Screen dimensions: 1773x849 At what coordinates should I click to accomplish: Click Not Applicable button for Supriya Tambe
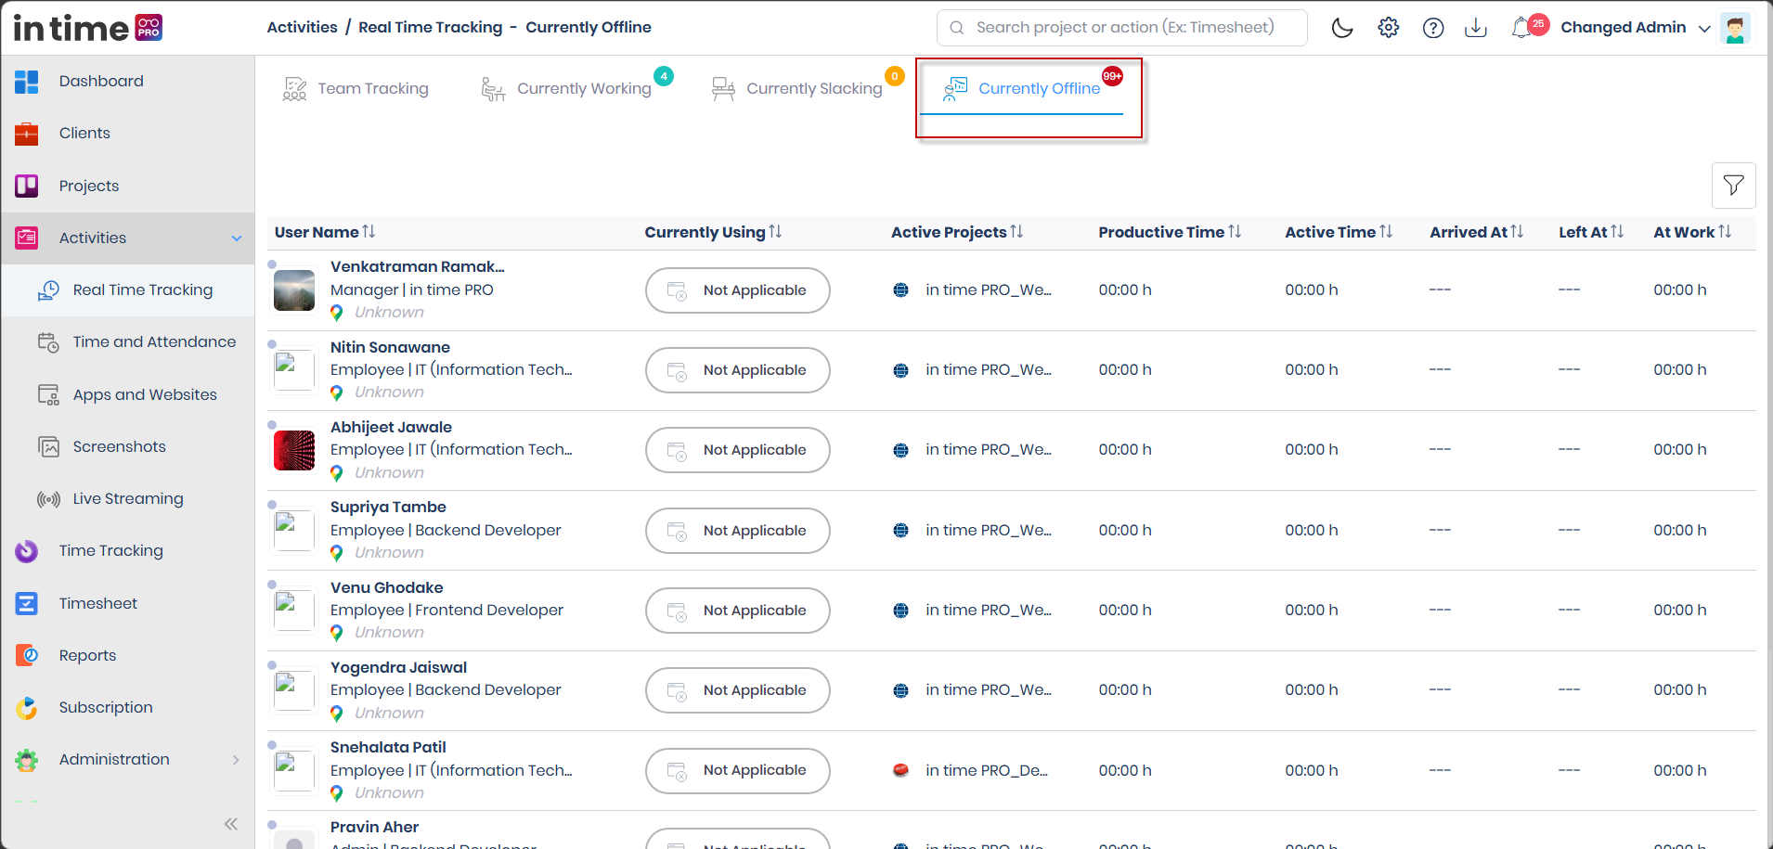pyautogui.click(x=738, y=531)
